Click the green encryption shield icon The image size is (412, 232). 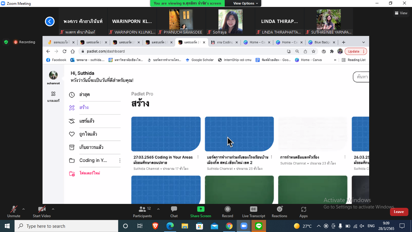click(x=6, y=42)
